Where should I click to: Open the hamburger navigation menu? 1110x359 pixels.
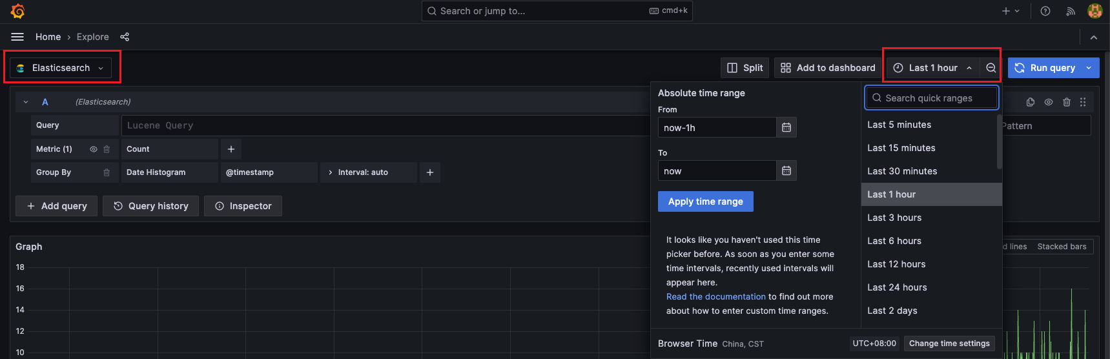point(17,37)
